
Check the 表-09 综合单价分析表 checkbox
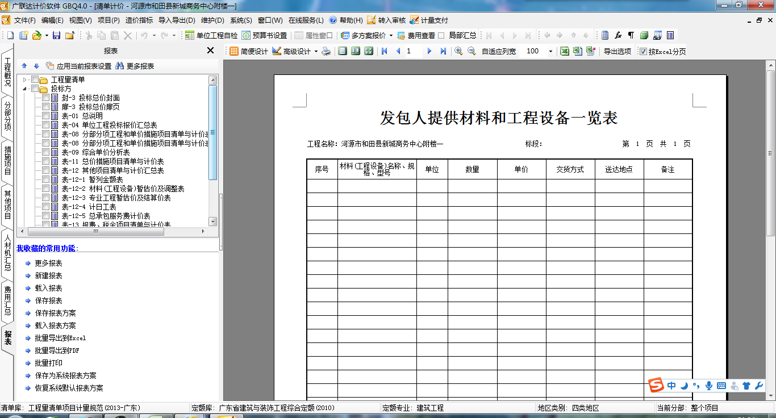point(45,152)
